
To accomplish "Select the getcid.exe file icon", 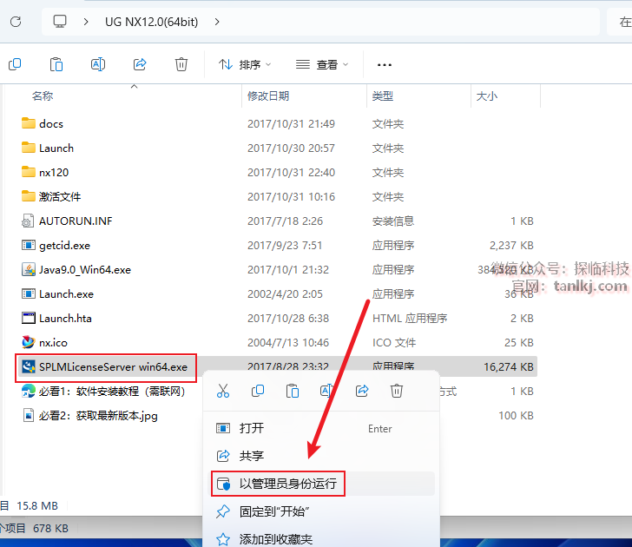I will [x=28, y=245].
